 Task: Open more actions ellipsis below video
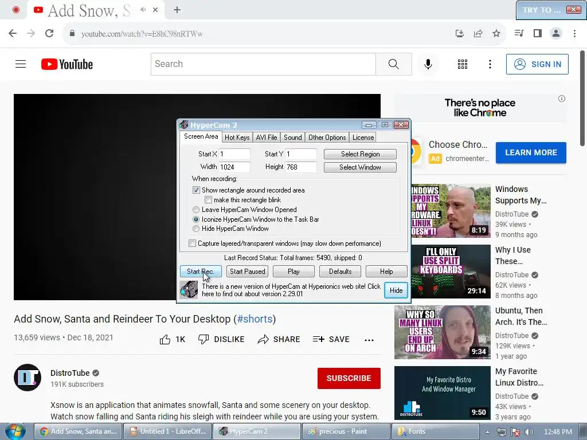[x=369, y=340]
